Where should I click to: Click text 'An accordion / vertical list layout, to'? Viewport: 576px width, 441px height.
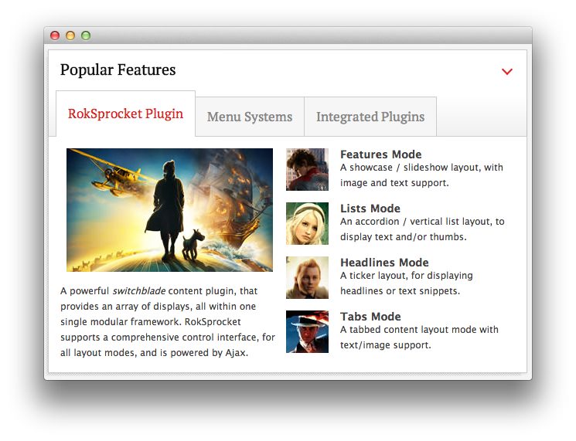422,222
